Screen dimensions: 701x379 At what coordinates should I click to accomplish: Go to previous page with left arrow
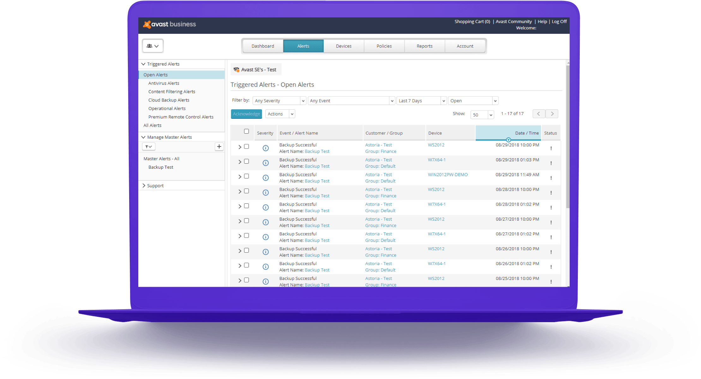pos(539,114)
